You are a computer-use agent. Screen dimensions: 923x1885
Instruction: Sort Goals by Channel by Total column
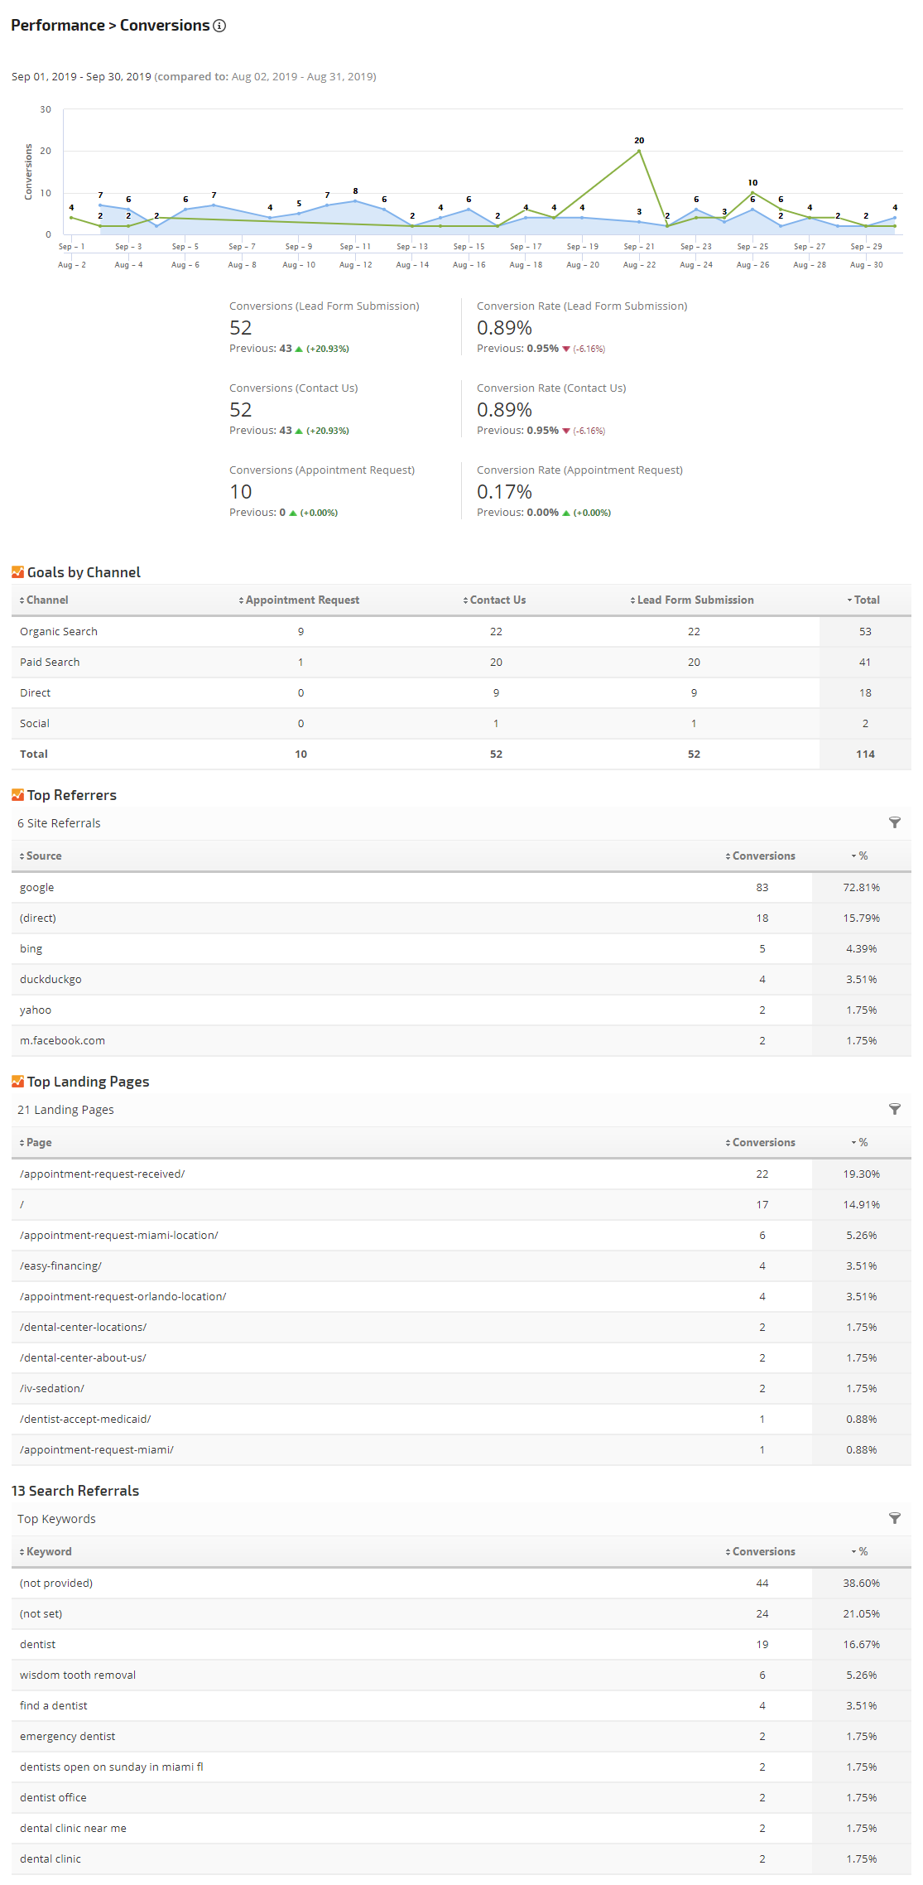click(865, 600)
